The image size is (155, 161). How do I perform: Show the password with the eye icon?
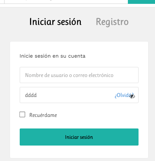132,96
